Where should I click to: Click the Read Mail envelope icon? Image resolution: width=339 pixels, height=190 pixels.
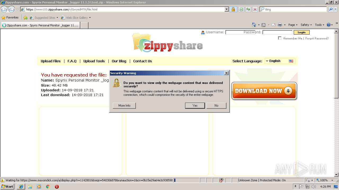coord(274,25)
